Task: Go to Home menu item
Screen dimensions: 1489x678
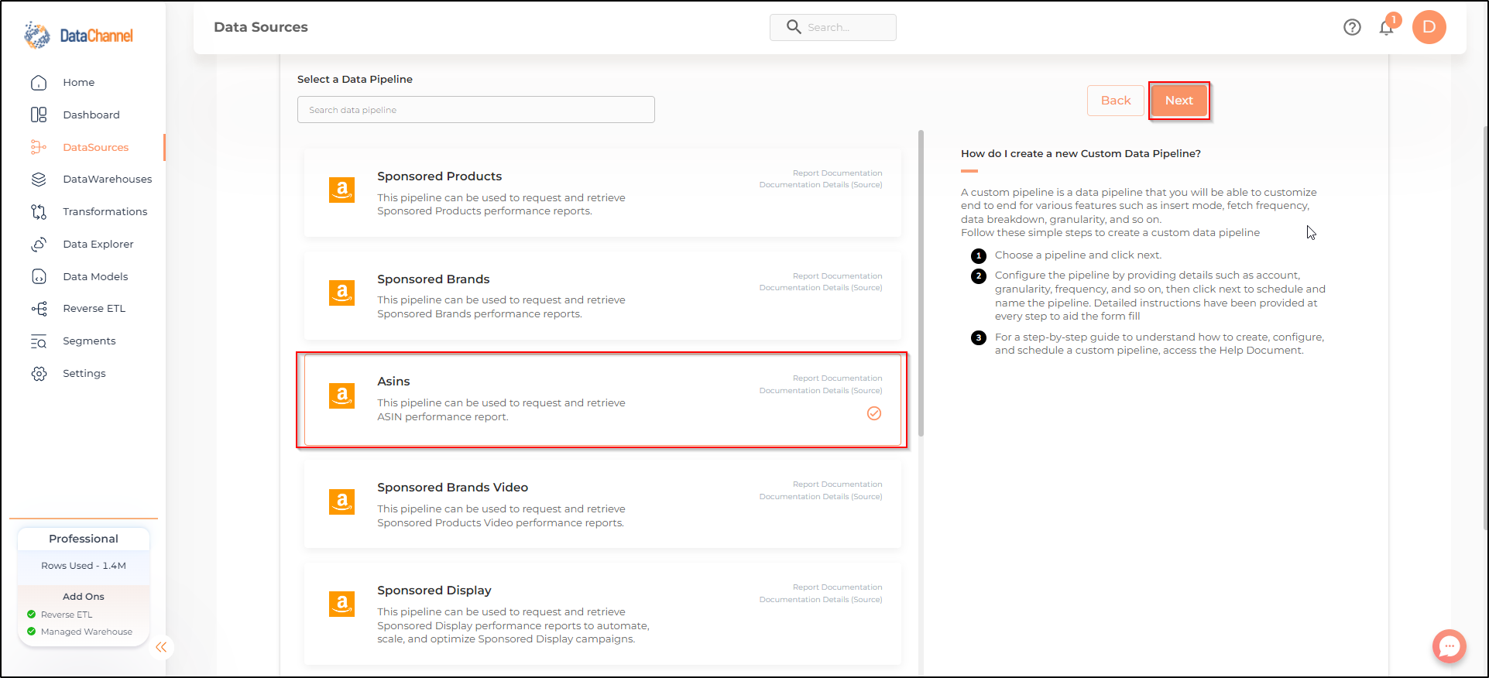Action: tap(79, 83)
